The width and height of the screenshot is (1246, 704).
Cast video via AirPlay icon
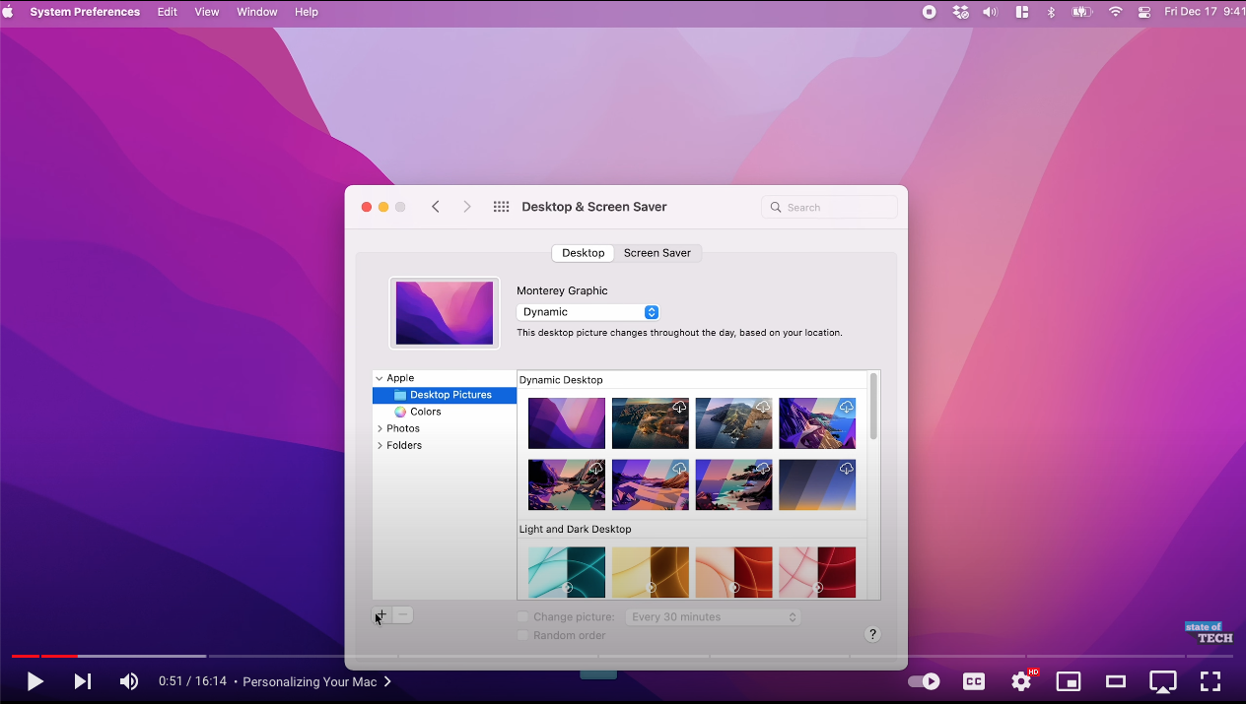click(1163, 681)
